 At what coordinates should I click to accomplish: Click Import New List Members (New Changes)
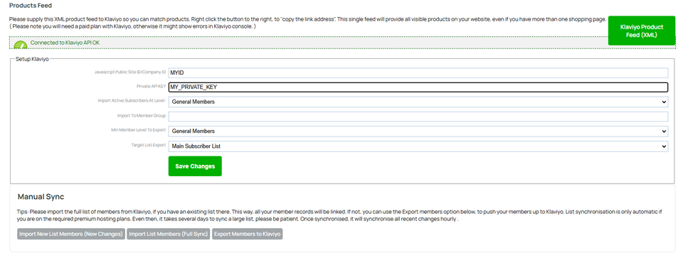pos(71,234)
